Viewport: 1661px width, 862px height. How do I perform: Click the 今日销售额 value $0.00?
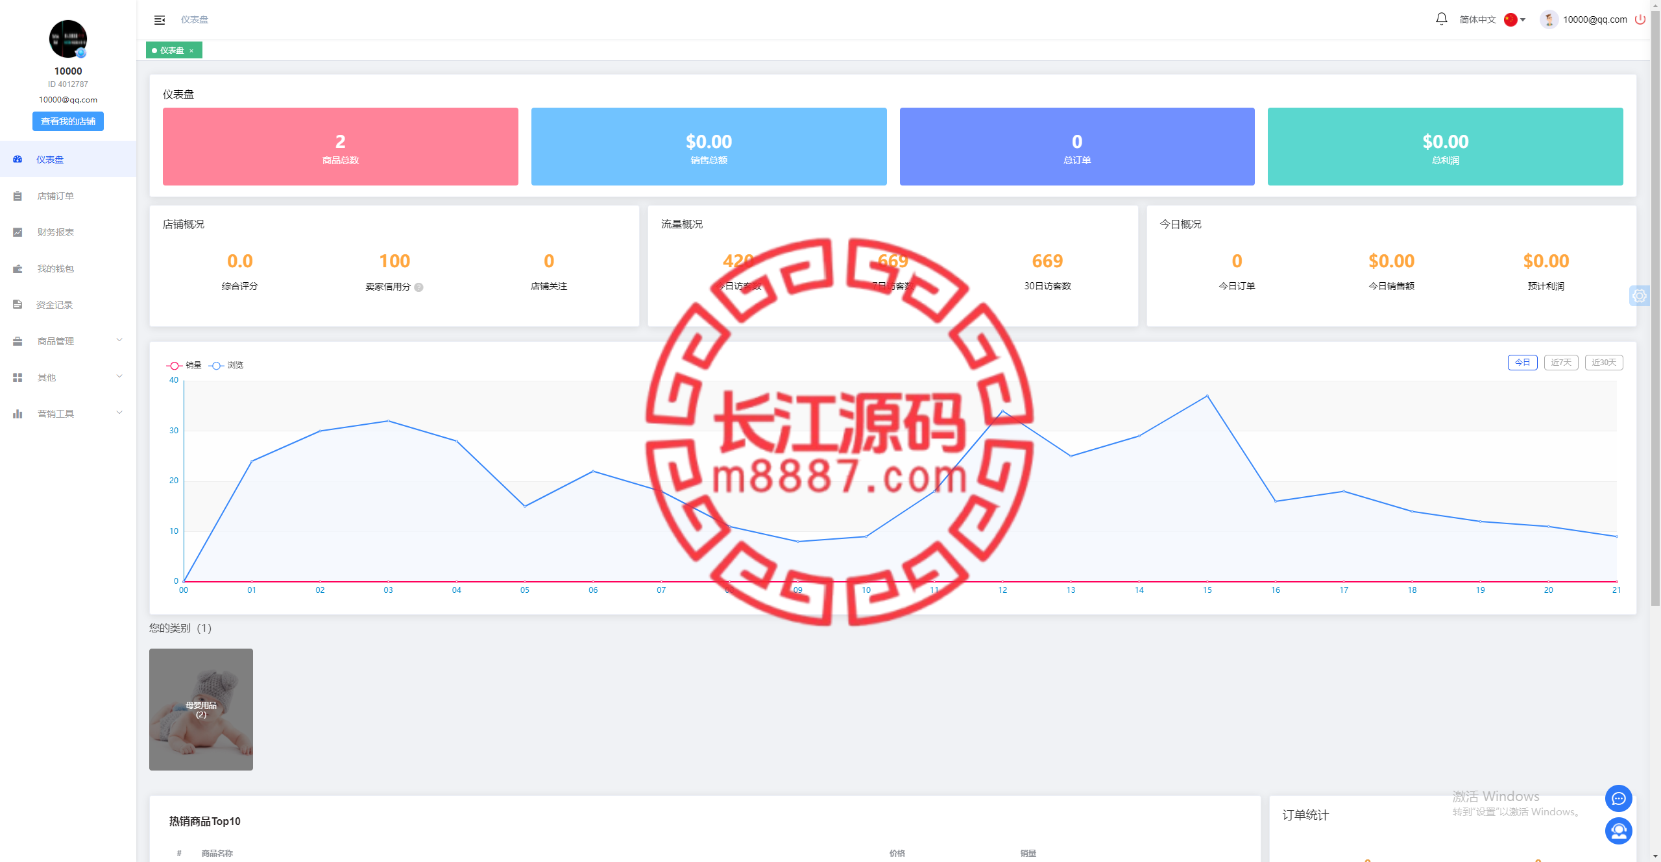(1391, 261)
